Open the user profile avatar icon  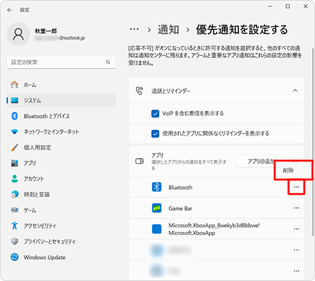18,34
